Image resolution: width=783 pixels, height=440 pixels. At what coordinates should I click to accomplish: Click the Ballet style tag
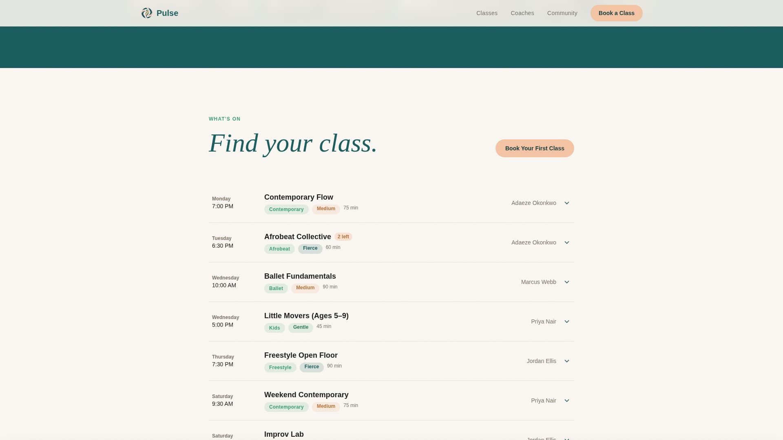276,288
